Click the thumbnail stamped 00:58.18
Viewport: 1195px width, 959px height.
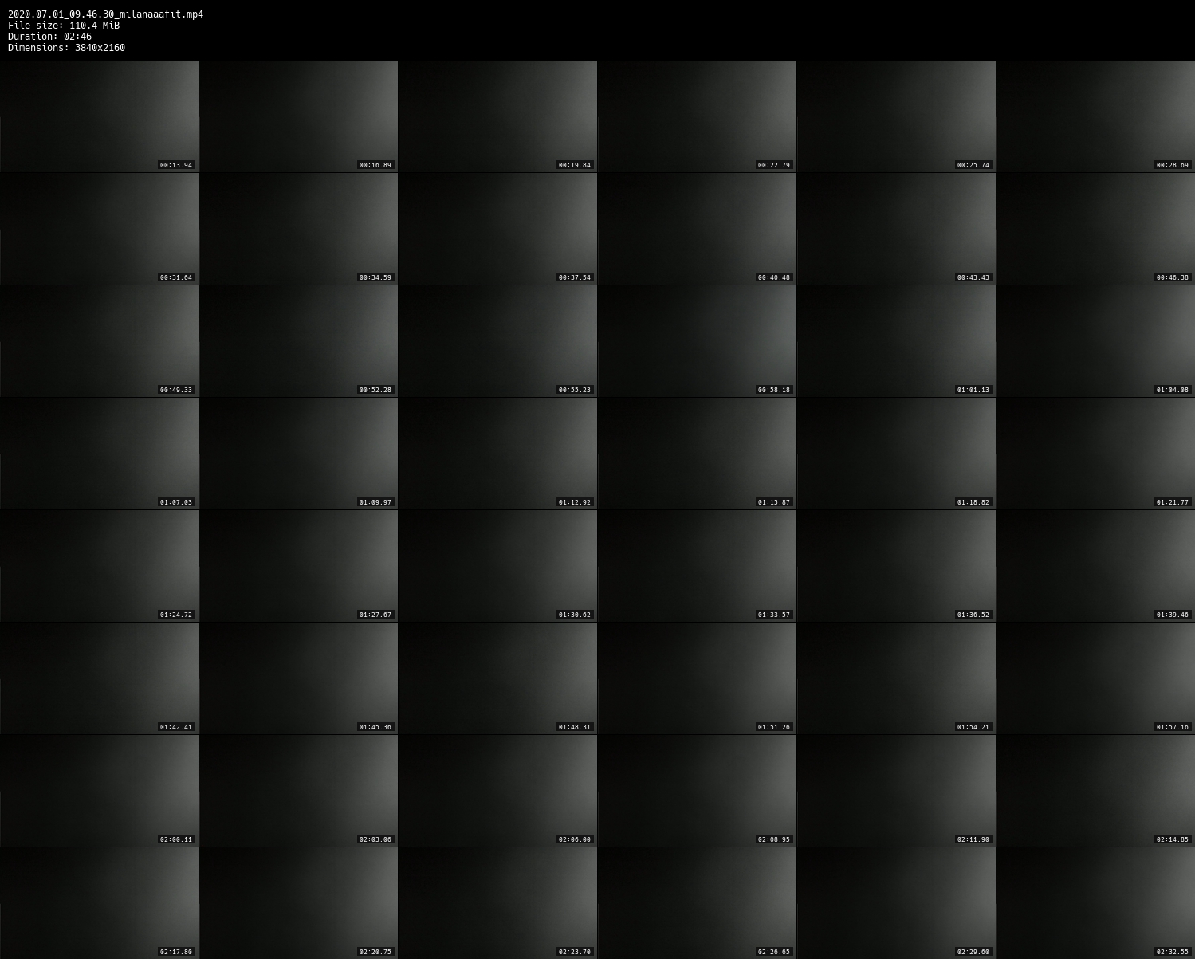pos(697,341)
